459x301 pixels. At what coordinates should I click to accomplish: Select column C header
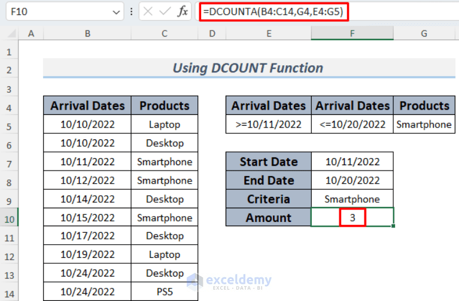[x=165, y=34]
